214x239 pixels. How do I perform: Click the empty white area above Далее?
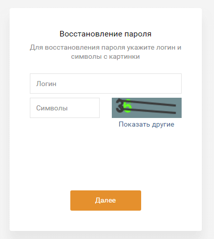point(106,158)
